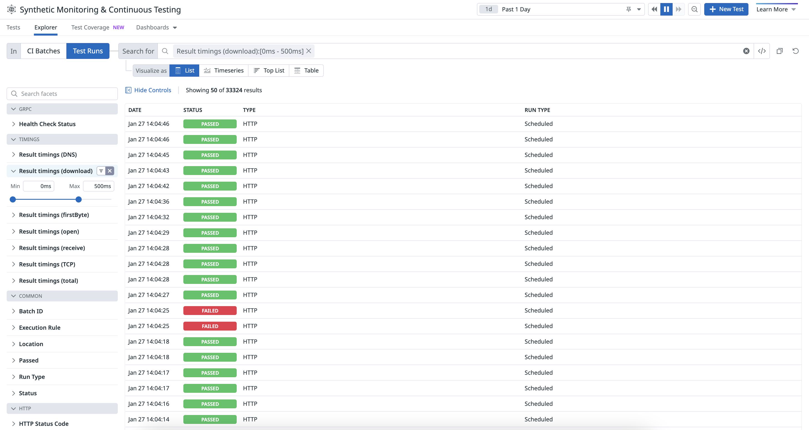Screen dimensions: 809x430
Task: Pause live updates with pause button
Action: (666, 9)
